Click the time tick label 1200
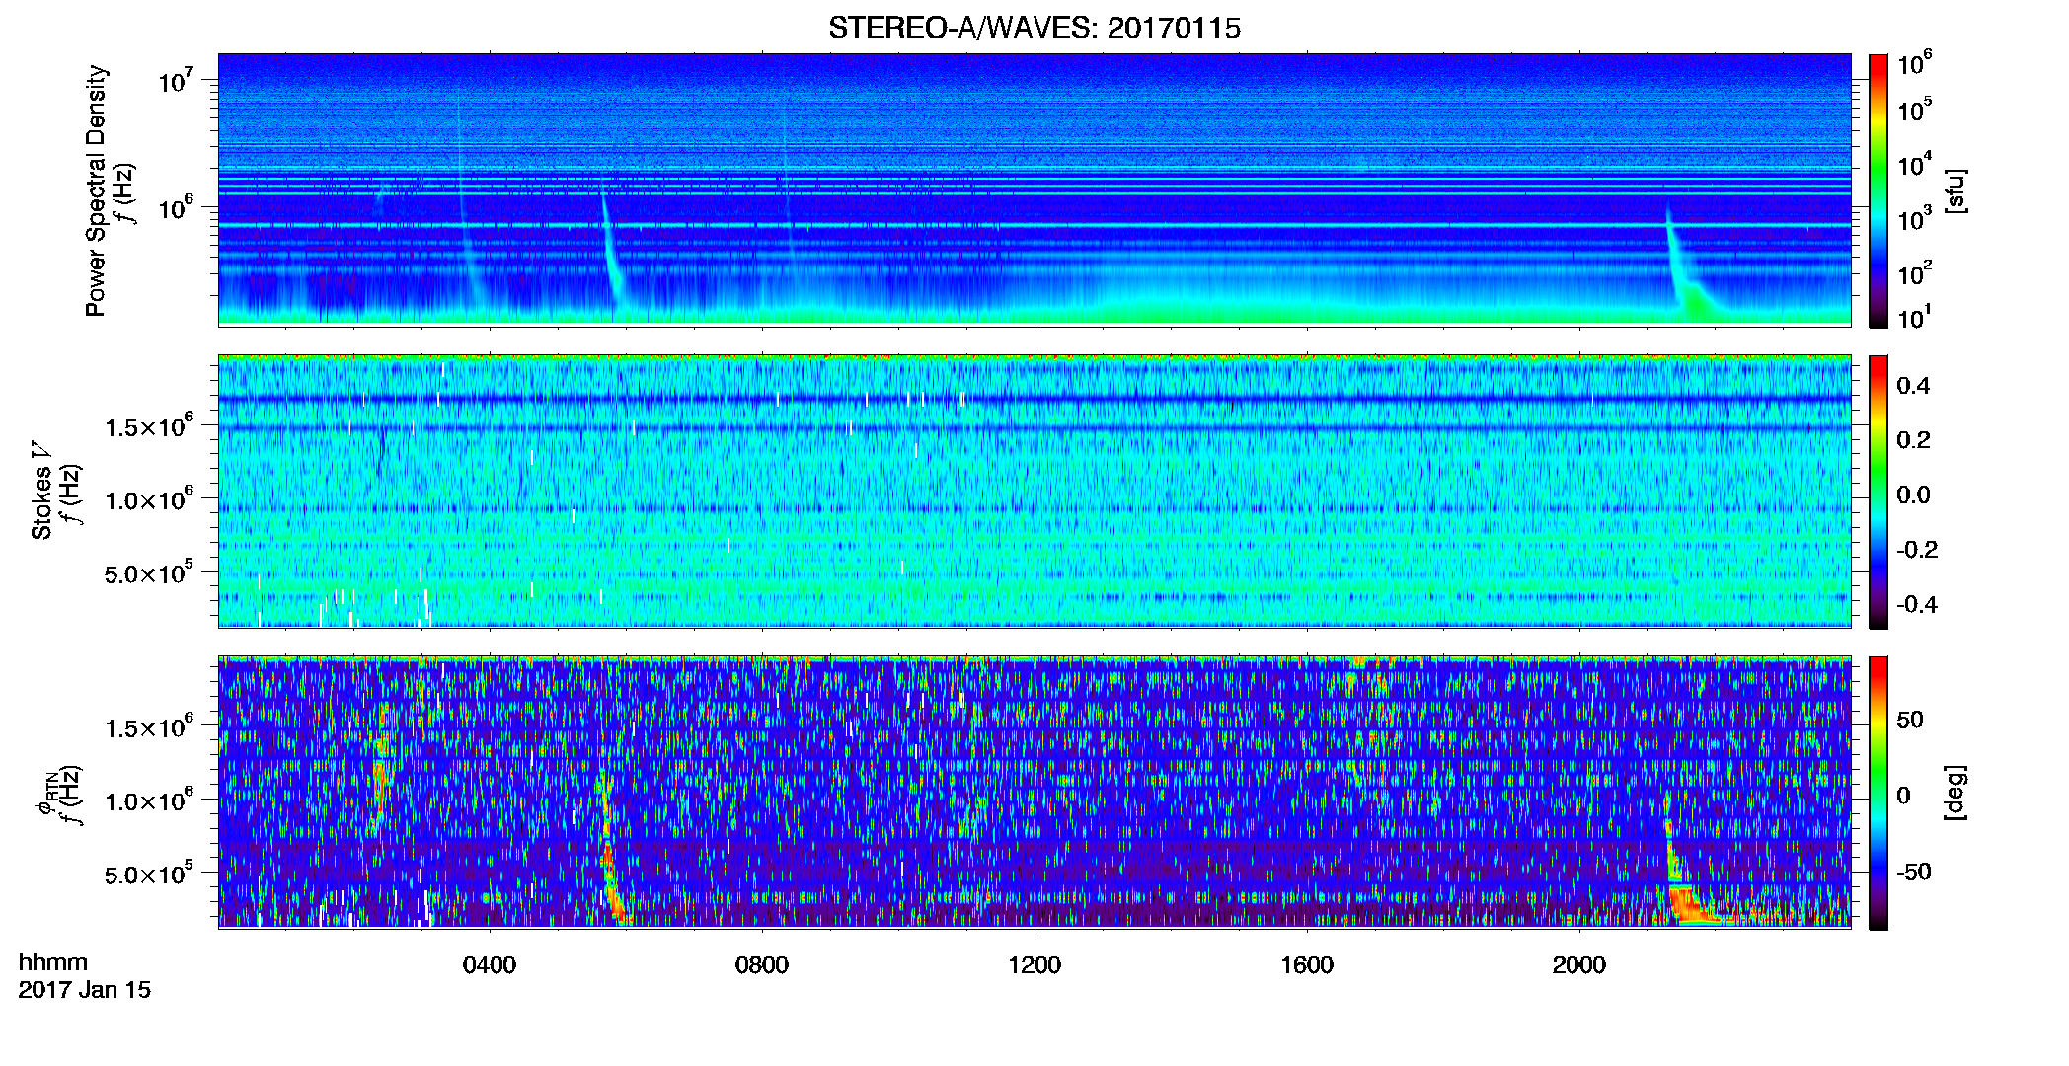The width and height of the screenshot is (2069, 1066). [x=1034, y=965]
